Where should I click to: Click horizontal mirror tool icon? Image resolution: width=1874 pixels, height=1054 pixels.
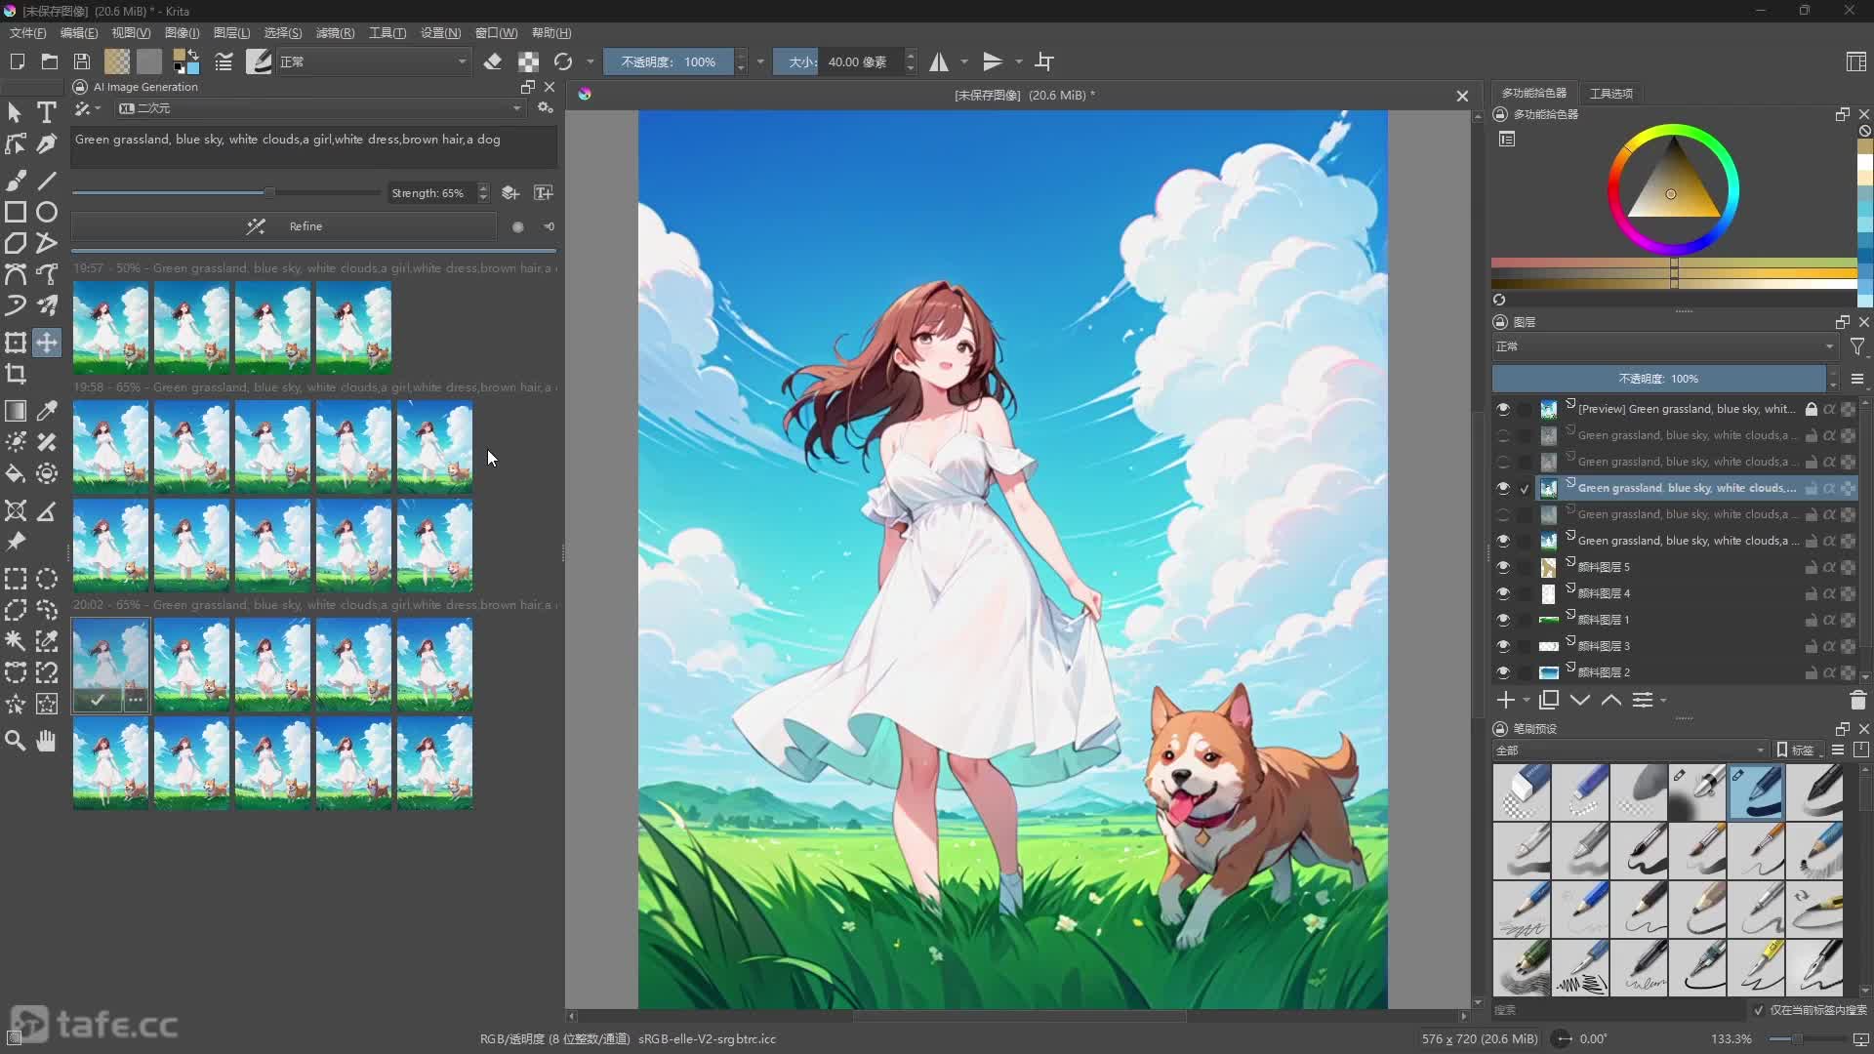tap(939, 61)
